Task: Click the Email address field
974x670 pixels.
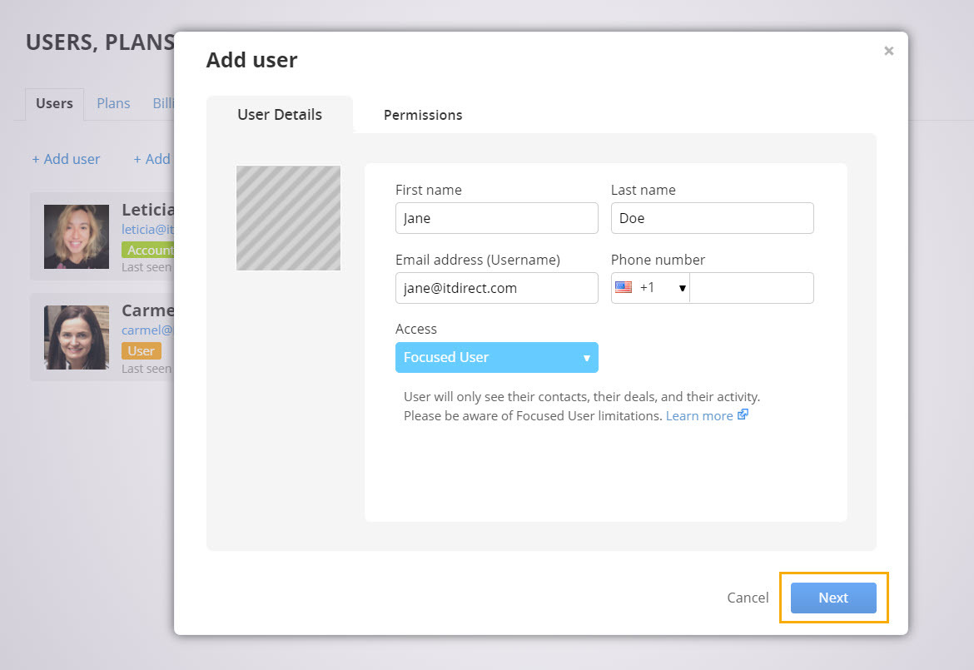Action: coord(496,288)
